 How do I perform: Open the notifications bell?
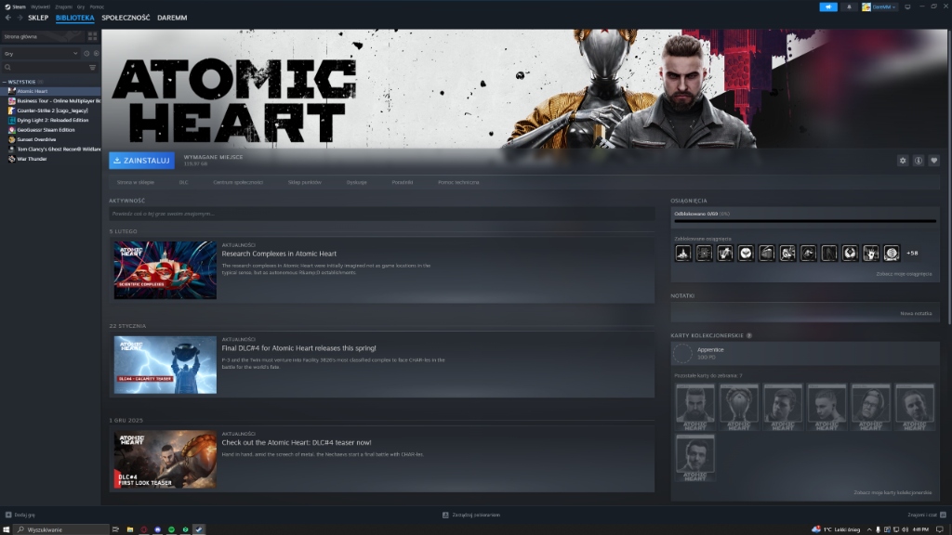pos(849,7)
